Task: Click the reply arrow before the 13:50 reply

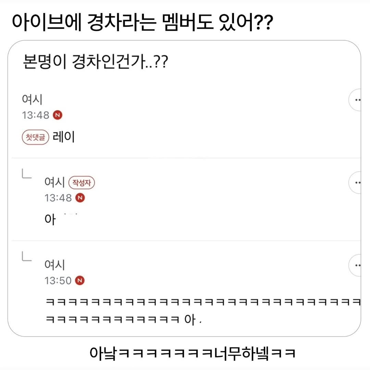Action: [x=27, y=257]
